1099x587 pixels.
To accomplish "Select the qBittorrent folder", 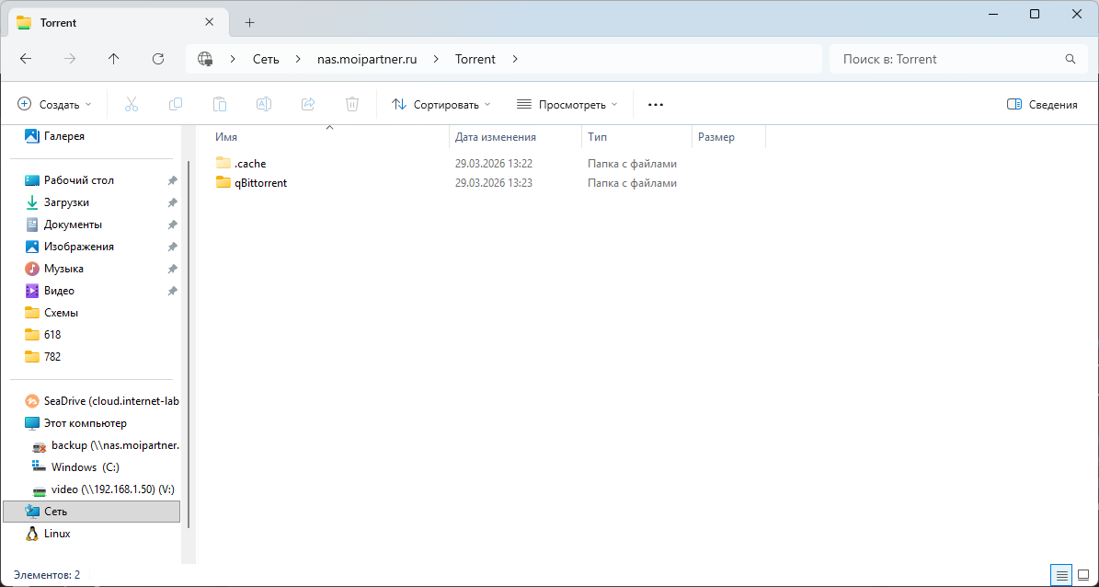I will [x=260, y=183].
